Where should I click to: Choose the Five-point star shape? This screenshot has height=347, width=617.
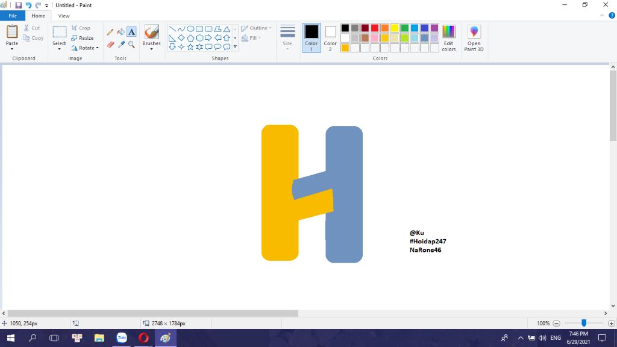point(190,47)
